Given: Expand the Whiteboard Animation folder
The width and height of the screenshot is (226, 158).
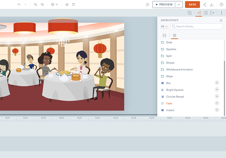Looking at the screenshot, I should point(179,69).
